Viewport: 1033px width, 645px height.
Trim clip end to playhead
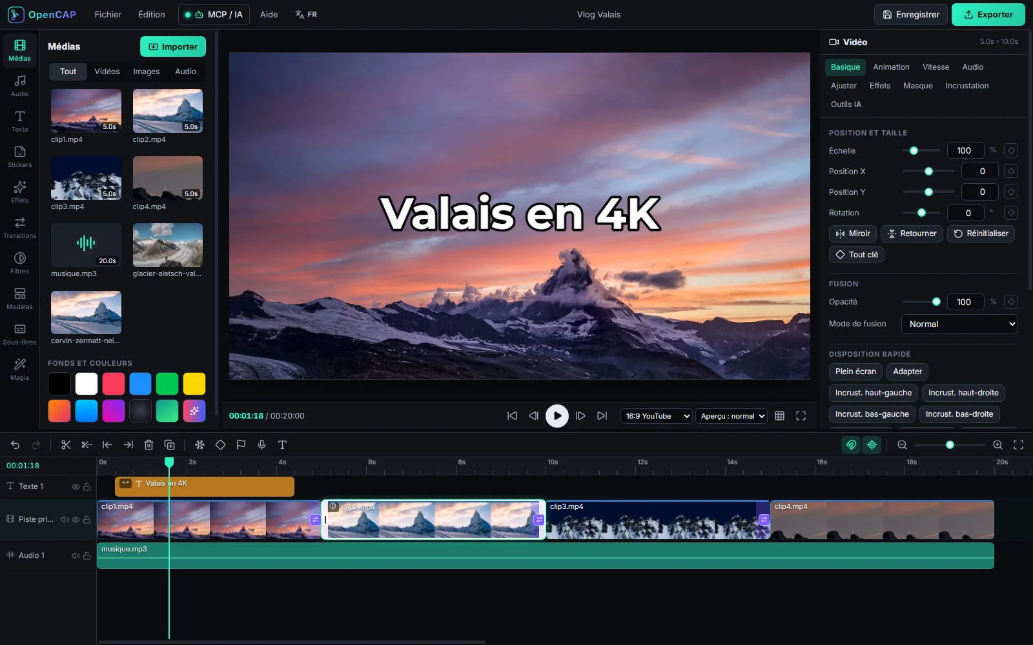tap(128, 444)
